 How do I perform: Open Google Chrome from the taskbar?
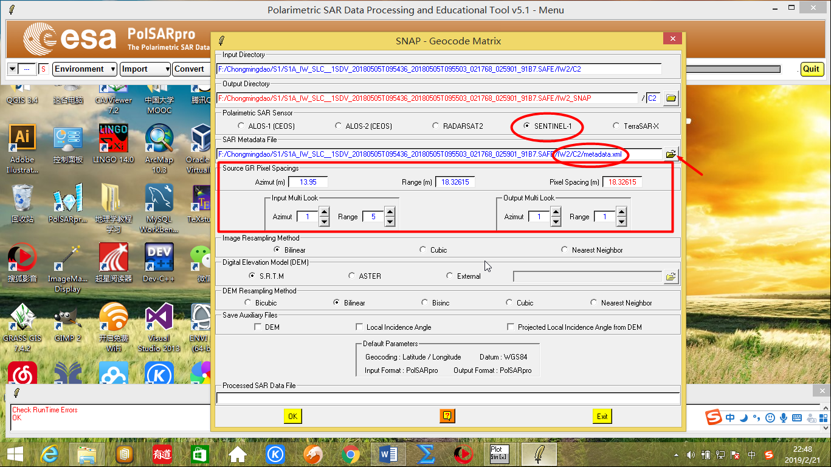tap(350, 454)
